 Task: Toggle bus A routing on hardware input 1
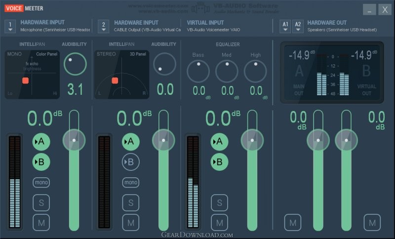click(41, 142)
